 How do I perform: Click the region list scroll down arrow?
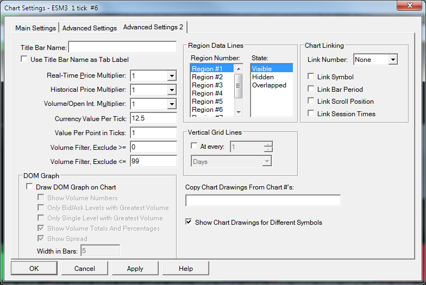point(238,112)
